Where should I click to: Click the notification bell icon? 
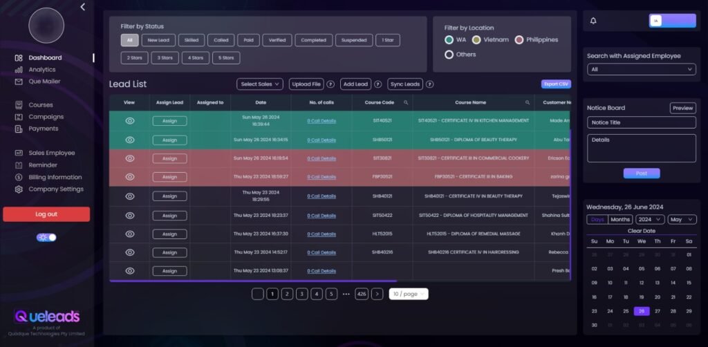pos(593,21)
